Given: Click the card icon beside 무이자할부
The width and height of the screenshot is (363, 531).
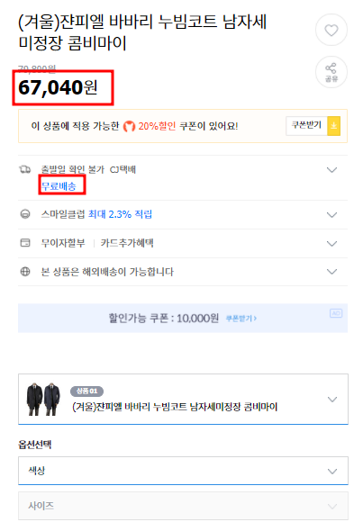Looking at the screenshot, I should point(25,243).
